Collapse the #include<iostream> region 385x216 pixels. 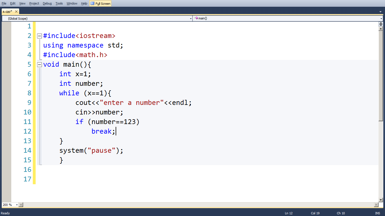(x=39, y=36)
